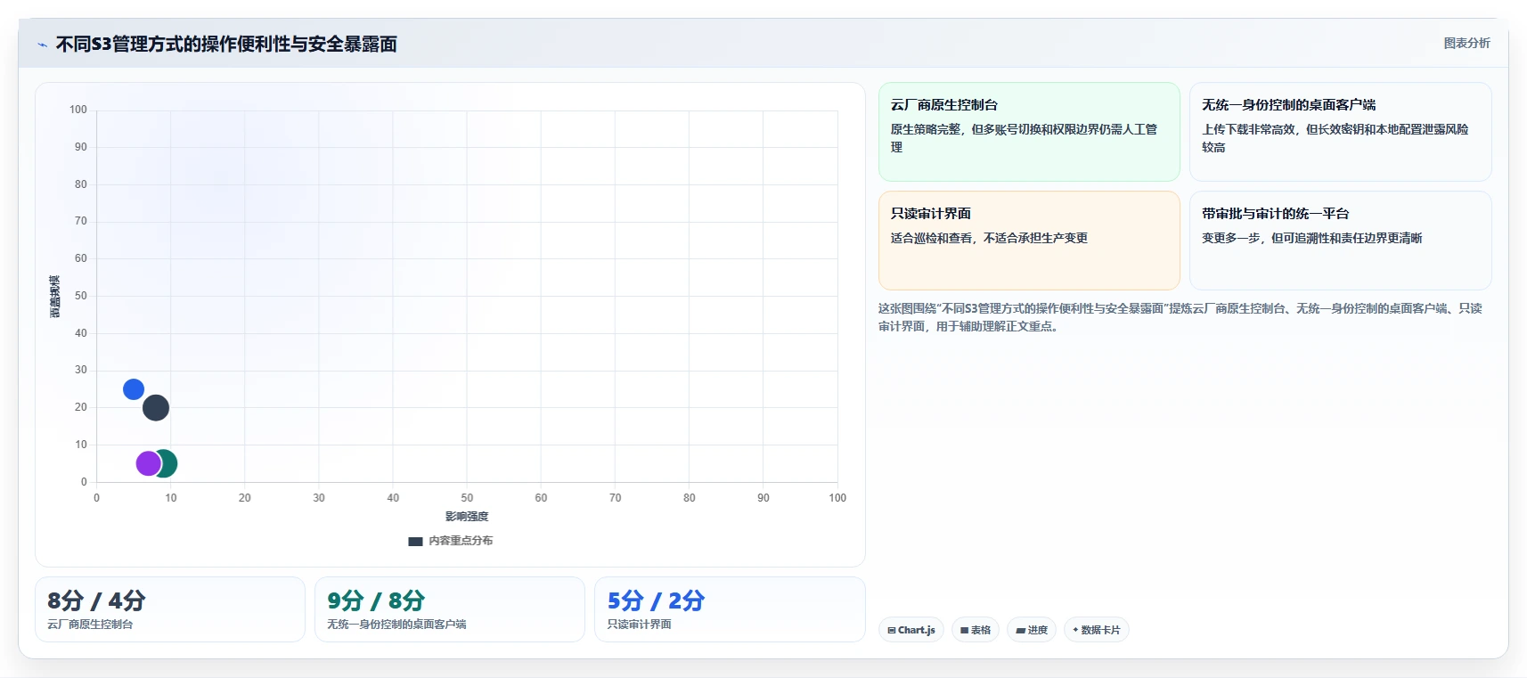This screenshot has height=678, width=1527.
Task: Click the 5分 / 2分 score value
Action: (656, 600)
